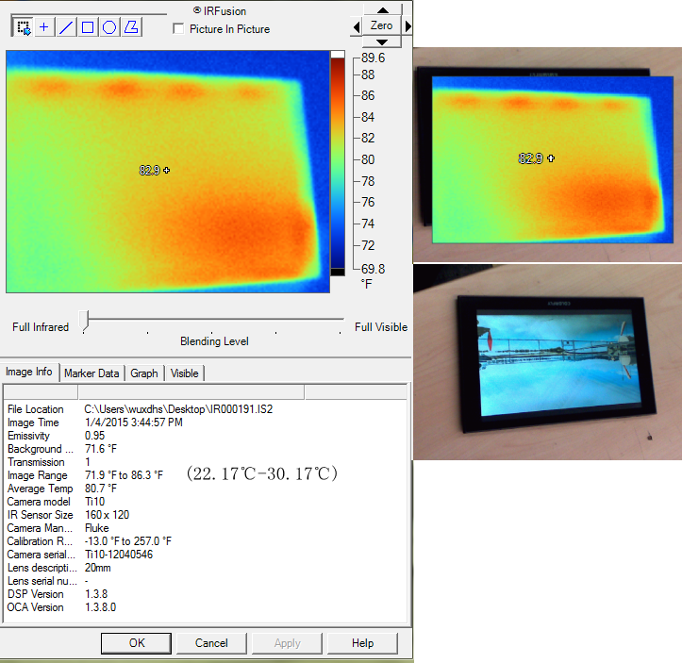Screen dimensions: 682x663
Task: Select the ellipse marker tool
Action: click(x=109, y=27)
